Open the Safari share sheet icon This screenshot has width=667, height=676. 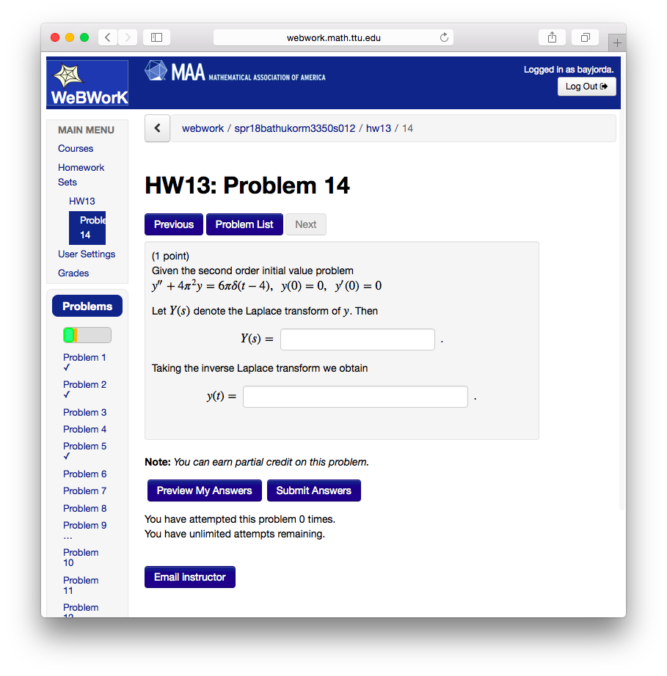552,37
